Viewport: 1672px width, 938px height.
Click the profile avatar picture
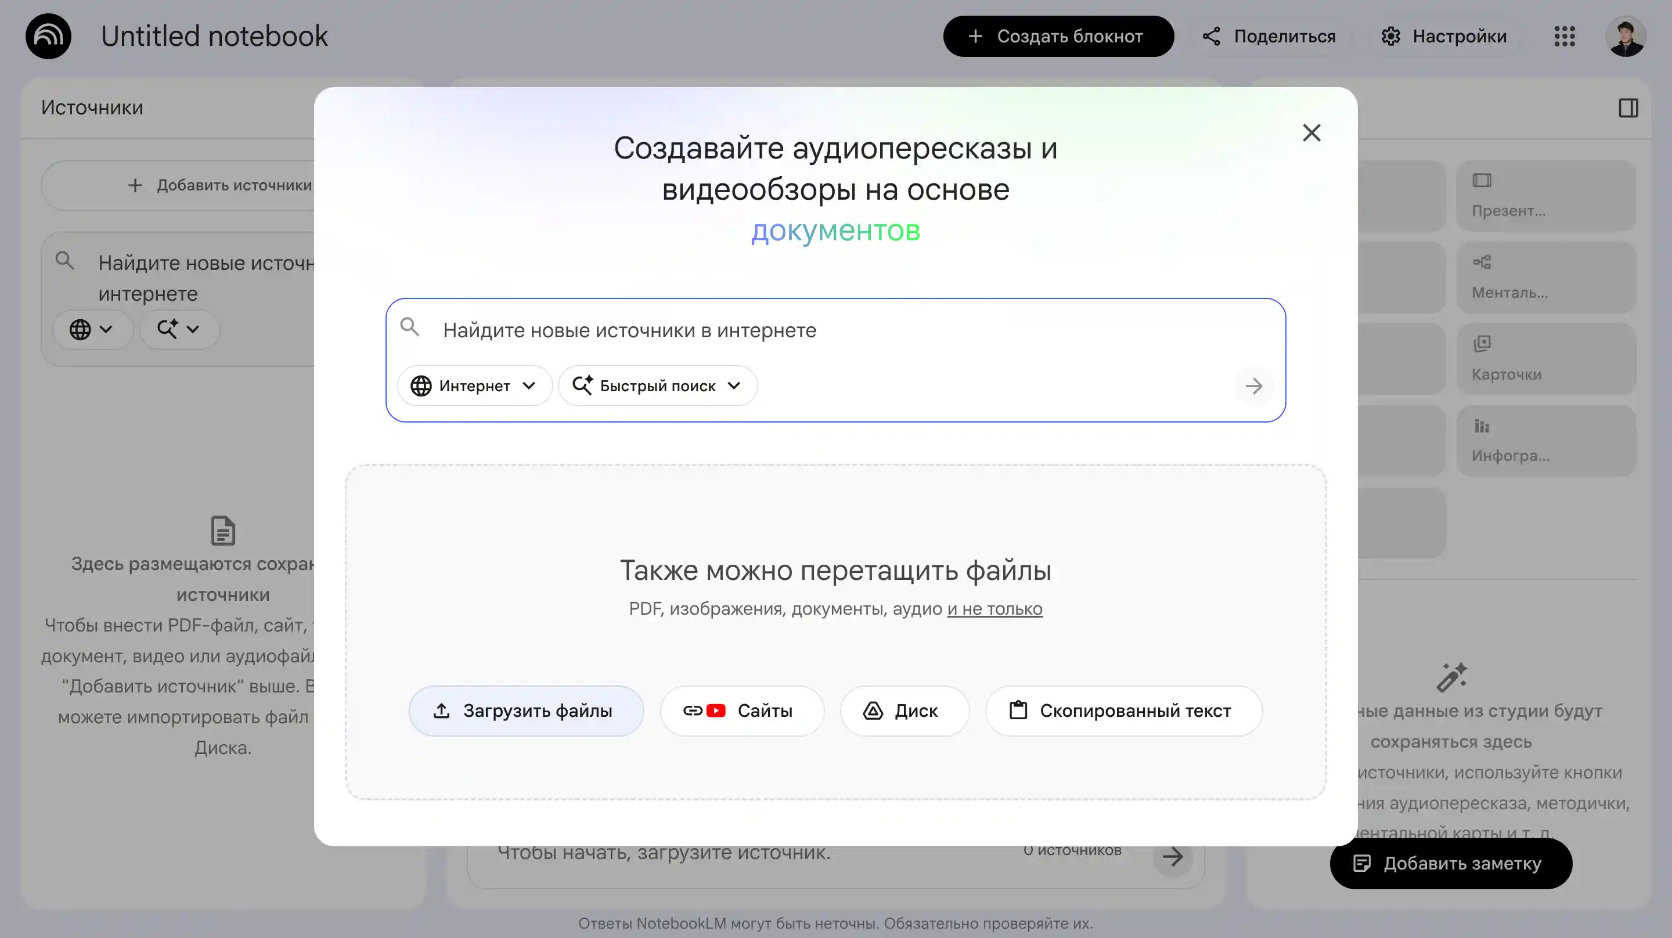1627,37
